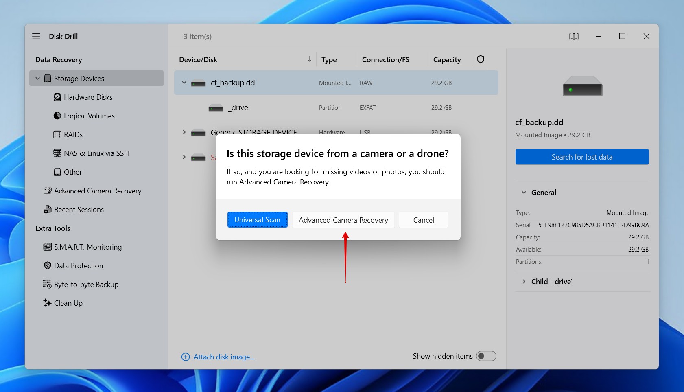Click the shield icon in the column header
The width and height of the screenshot is (684, 392).
[x=481, y=59]
